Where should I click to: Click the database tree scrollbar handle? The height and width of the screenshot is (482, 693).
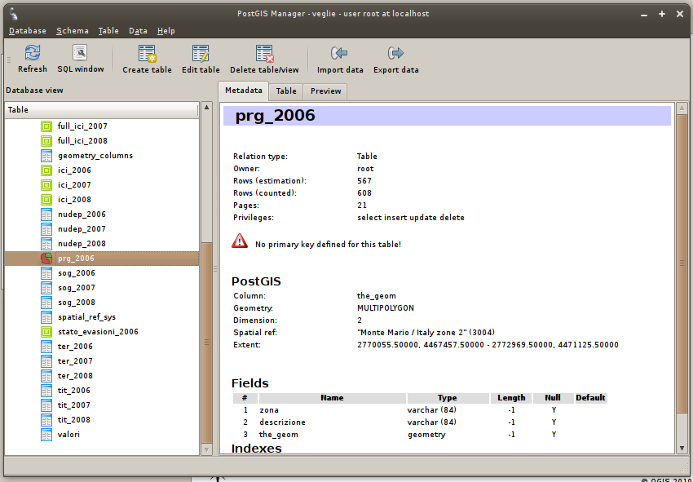[x=206, y=343]
